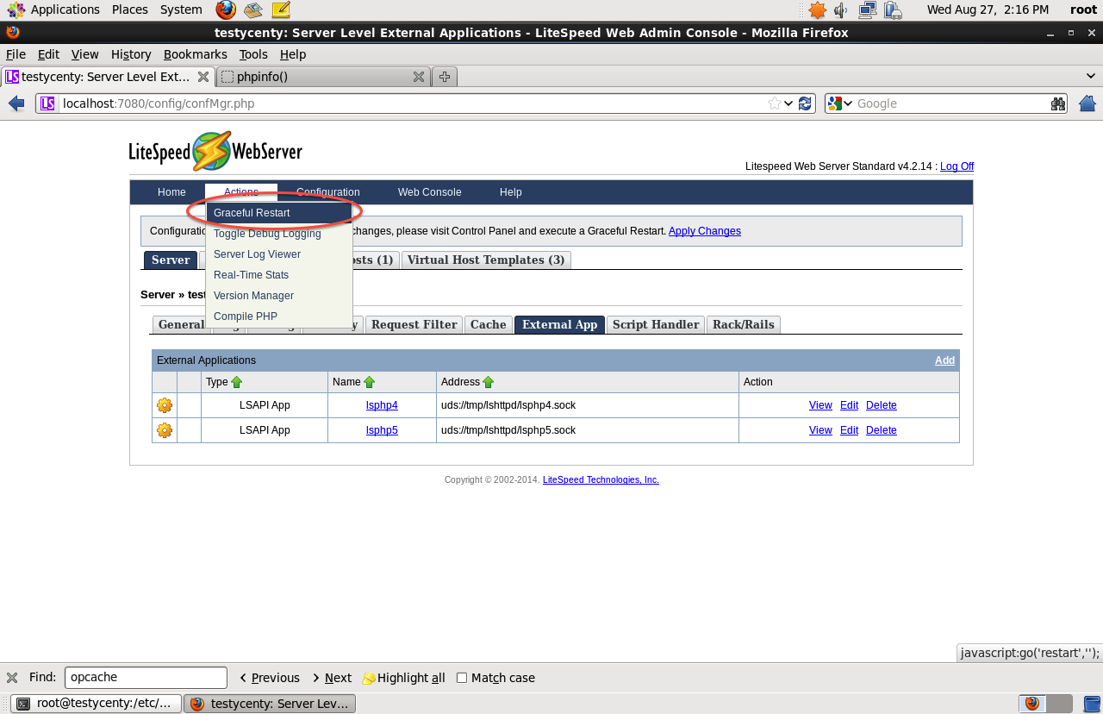Go back with the browser back arrow

[16, 103]
